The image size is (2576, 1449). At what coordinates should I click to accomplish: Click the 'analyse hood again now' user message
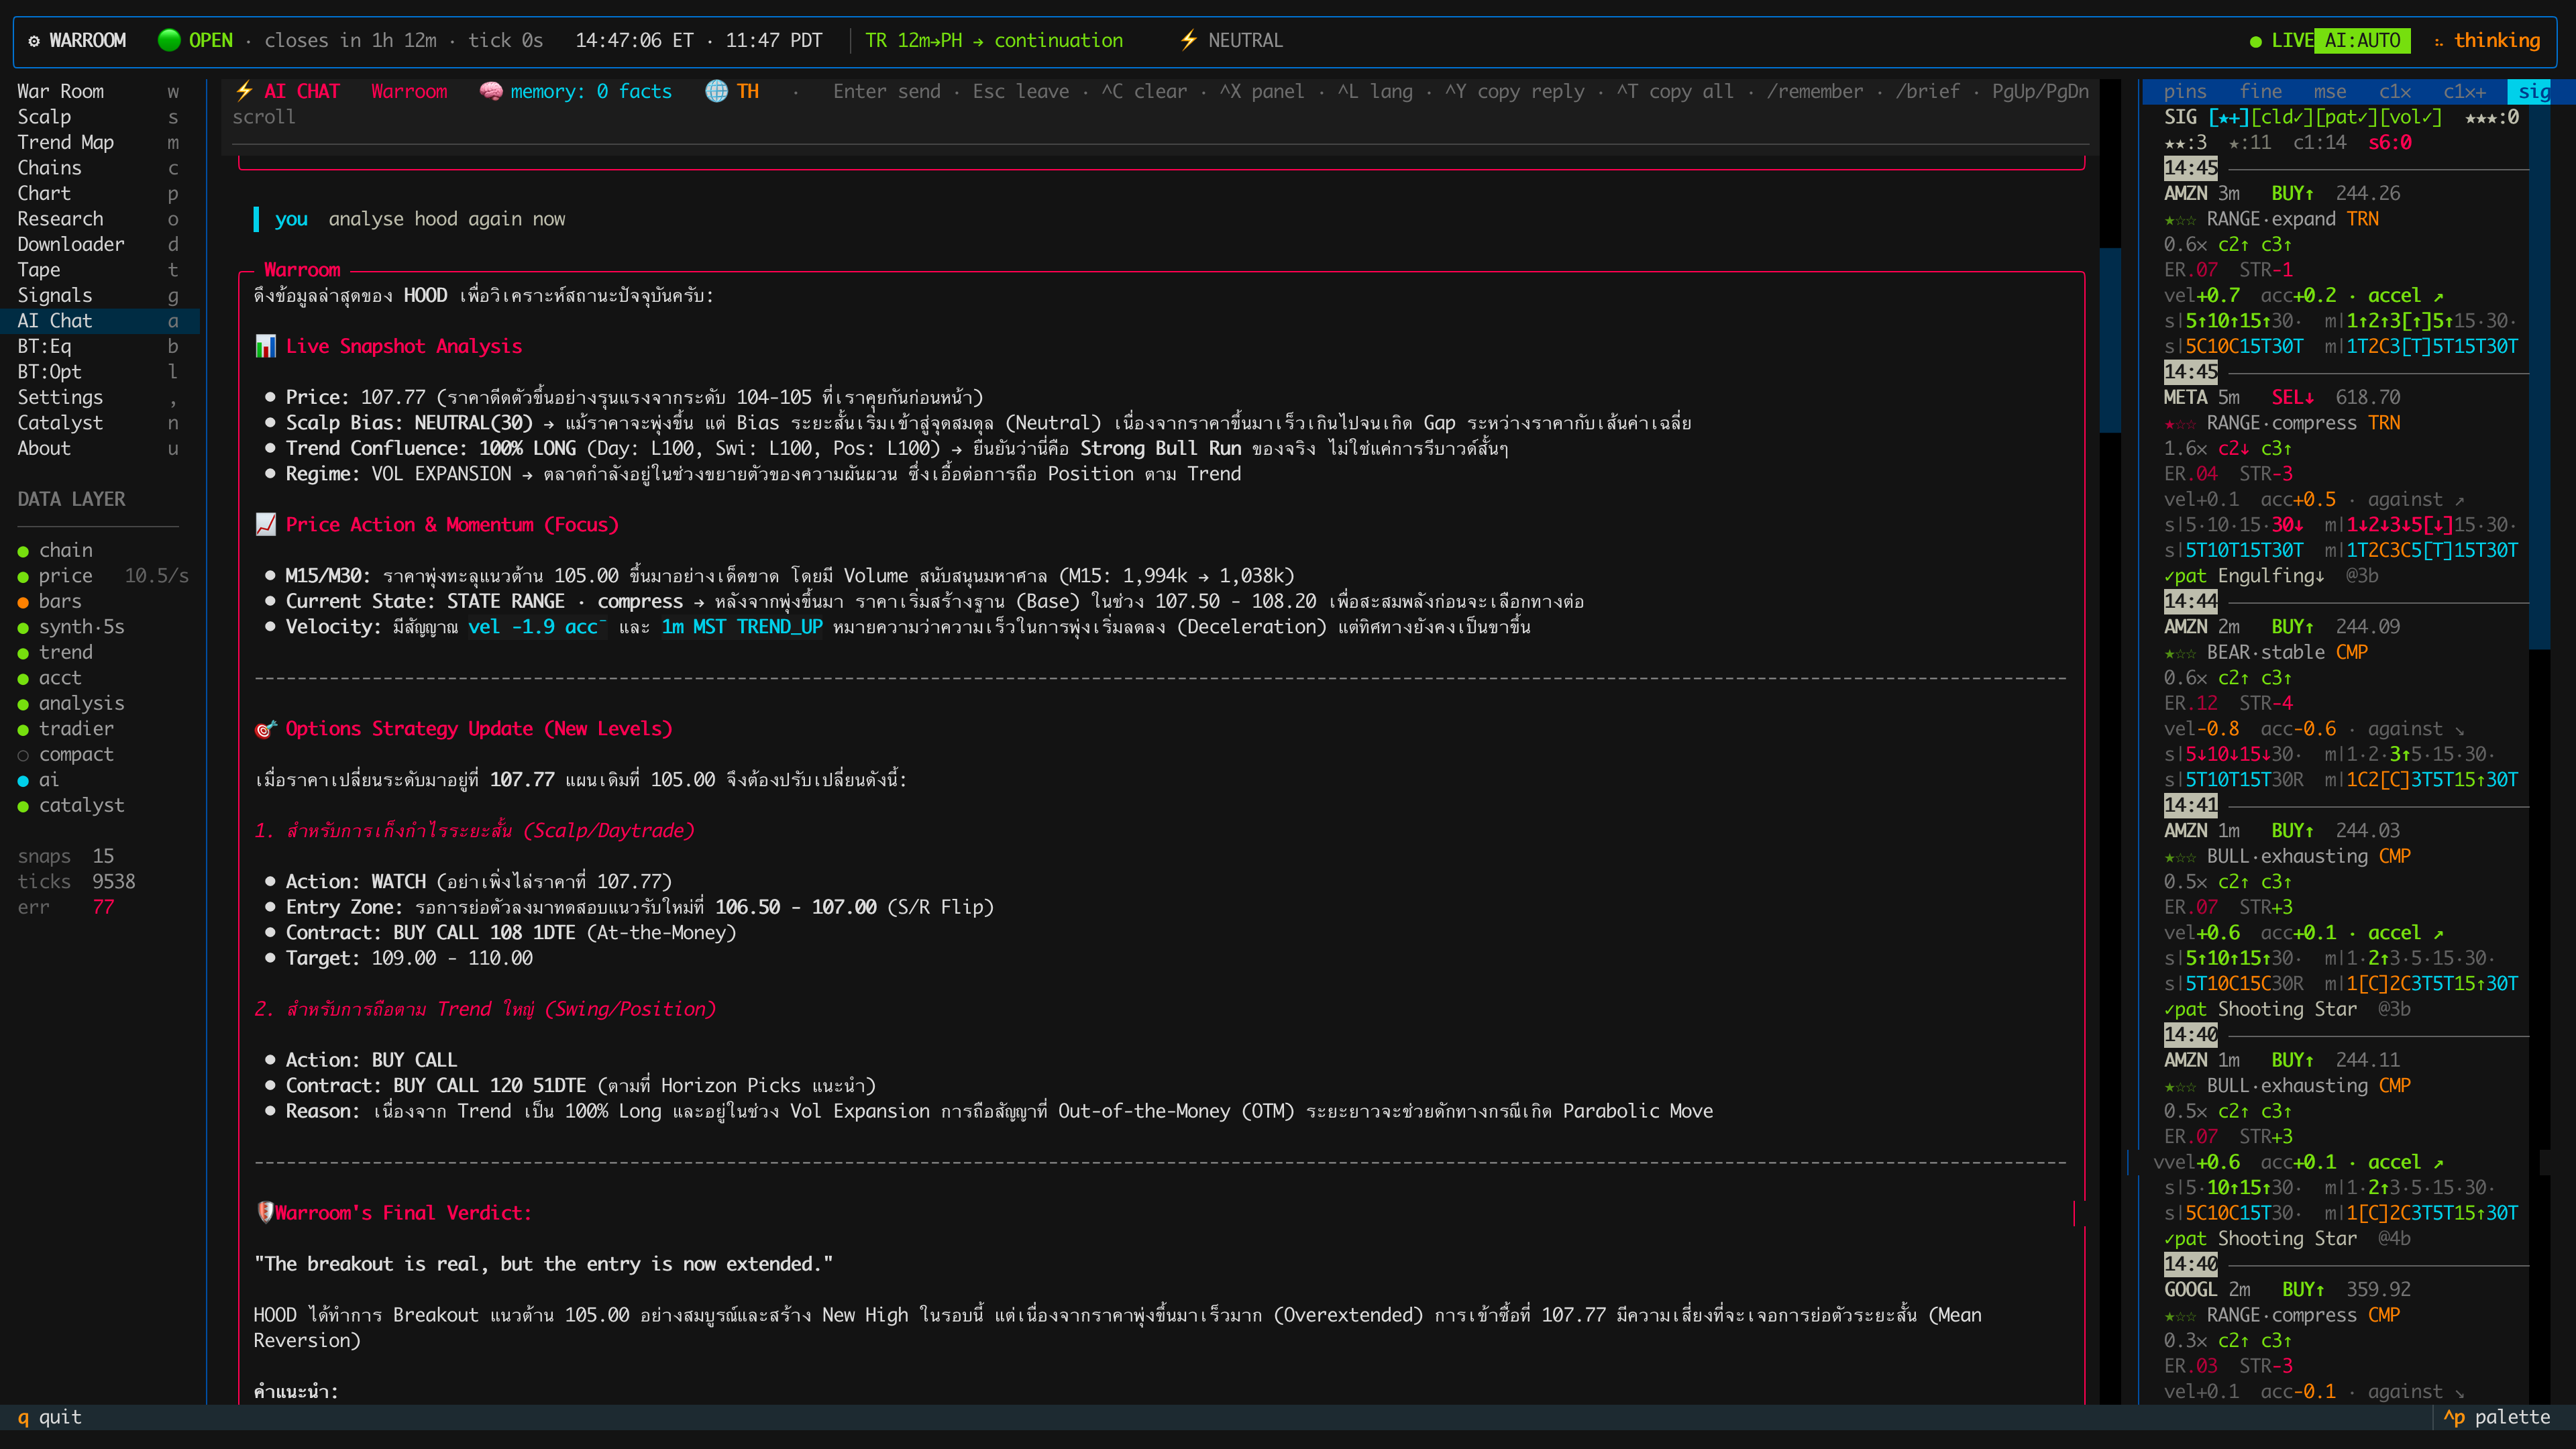pyautogui.click(x=447, y=219)
